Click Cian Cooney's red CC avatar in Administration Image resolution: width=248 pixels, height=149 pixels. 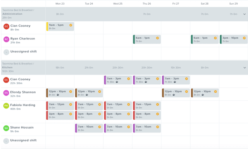pos(6,27)
